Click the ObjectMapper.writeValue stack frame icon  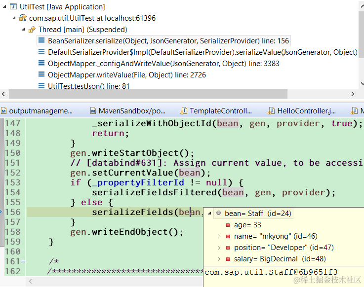pyautogui.click(x=41, y=74)
